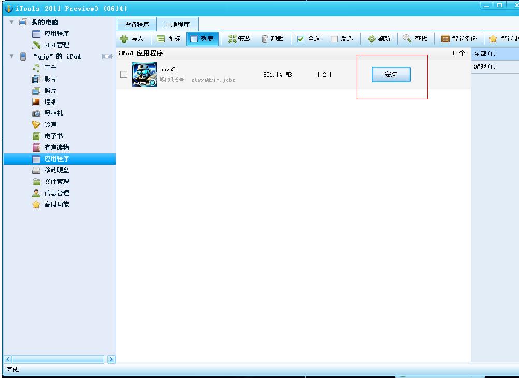This screenshot has height=378, width=519.
Task: Open 查找 search with magnifier icon
Action: coord(407,38)
